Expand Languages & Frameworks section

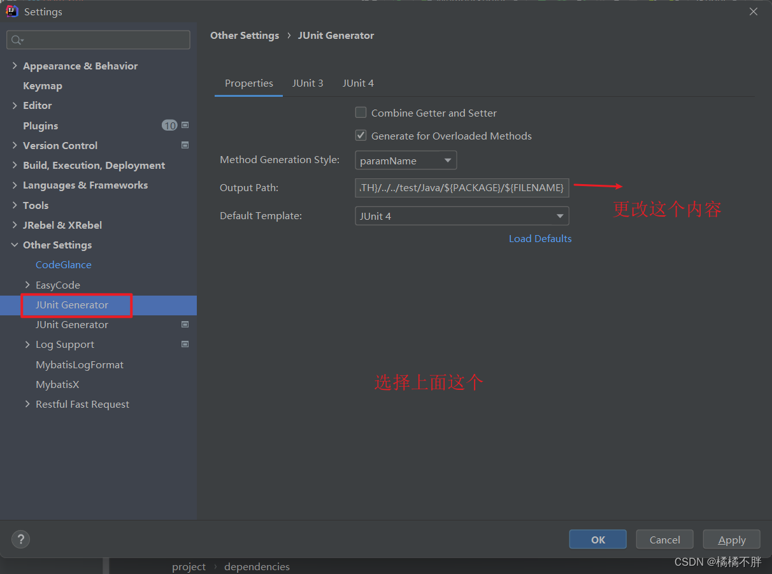15,185
